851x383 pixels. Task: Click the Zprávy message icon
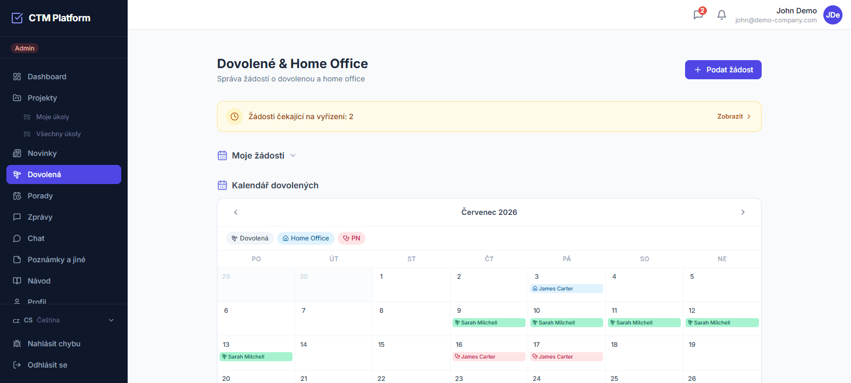point(17,217)
